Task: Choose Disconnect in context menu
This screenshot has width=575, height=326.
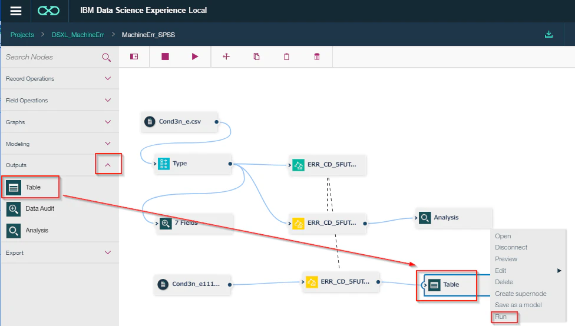Action: click(511, 248)
